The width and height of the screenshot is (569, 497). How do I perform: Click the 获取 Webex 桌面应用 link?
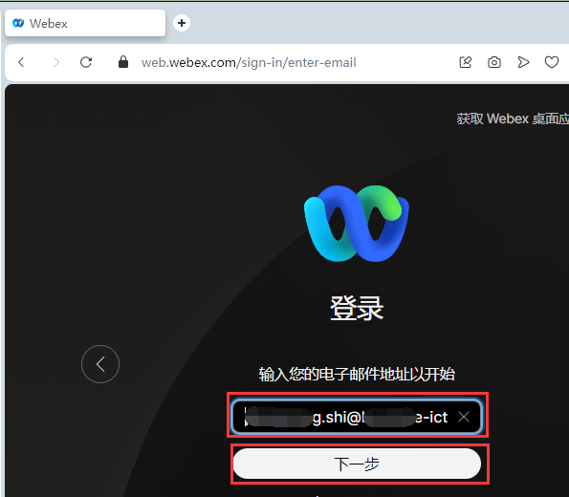(513, 119)
